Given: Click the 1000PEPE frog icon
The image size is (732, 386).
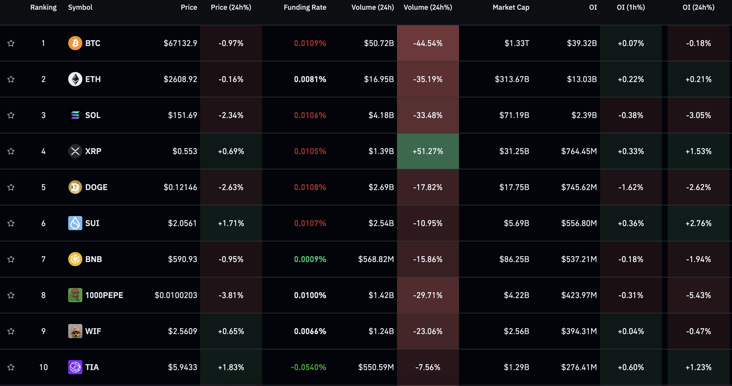Looking at the screenshot, I should pyautogui.click(x=75, y=295).
